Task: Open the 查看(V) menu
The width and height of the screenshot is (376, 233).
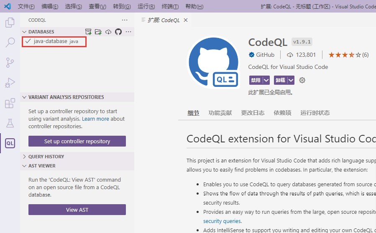Action: [97, 6]
